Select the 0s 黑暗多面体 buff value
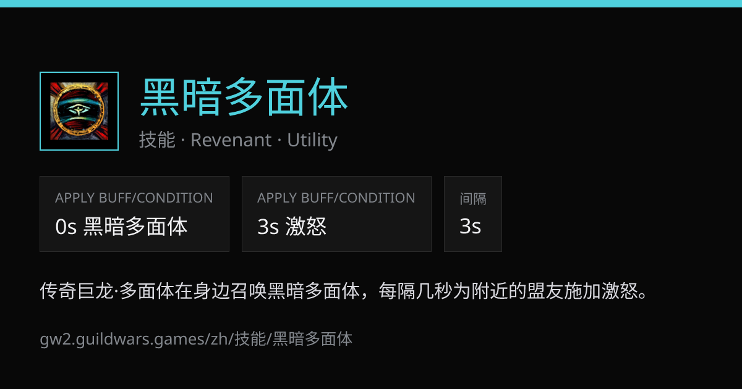 121,227
